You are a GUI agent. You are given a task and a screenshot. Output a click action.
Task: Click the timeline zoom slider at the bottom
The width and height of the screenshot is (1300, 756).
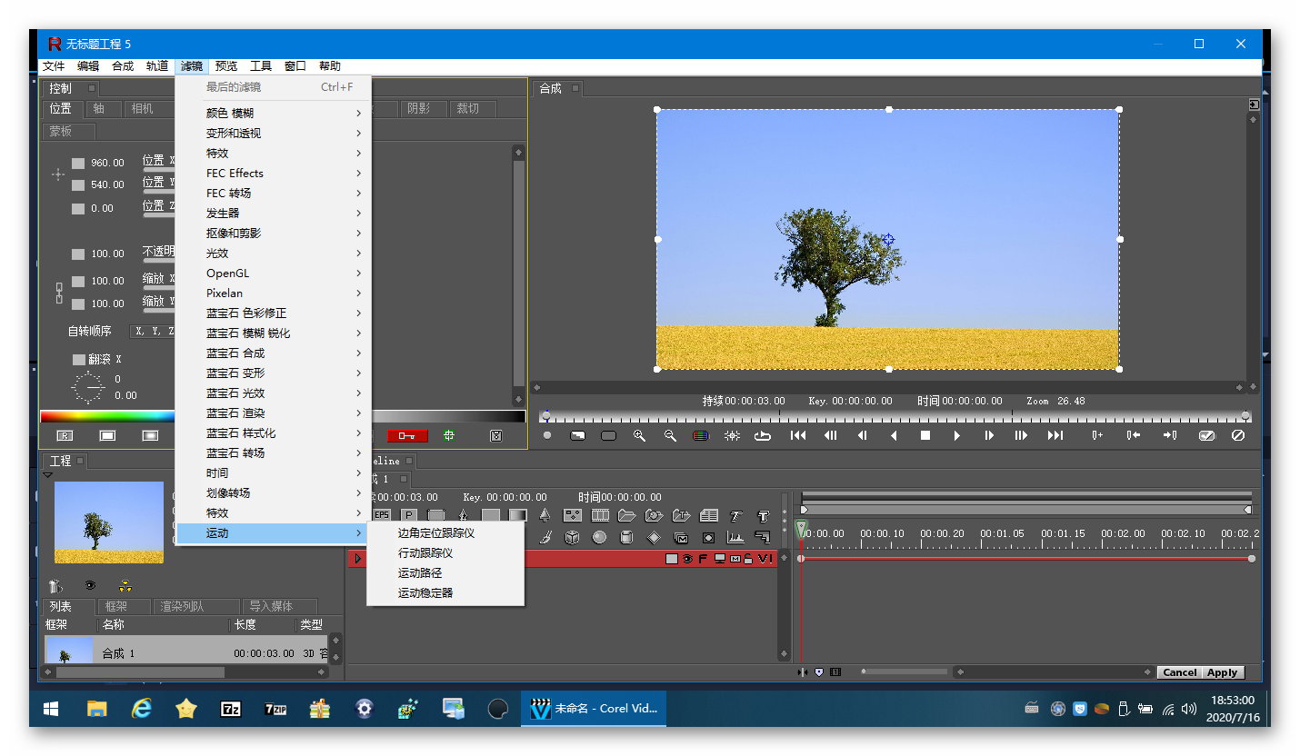tap(905, 672)
